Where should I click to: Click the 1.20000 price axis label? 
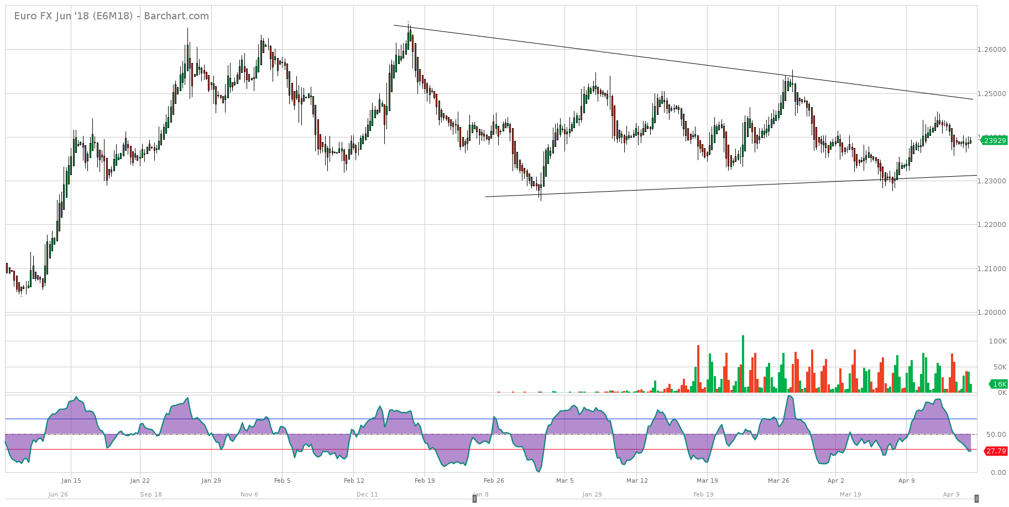pyautogui.click(x=992, y=313)
